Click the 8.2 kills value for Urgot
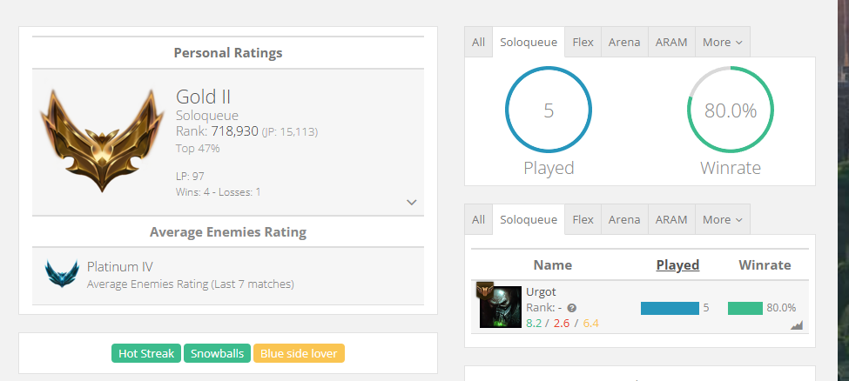 coord(534,324)
